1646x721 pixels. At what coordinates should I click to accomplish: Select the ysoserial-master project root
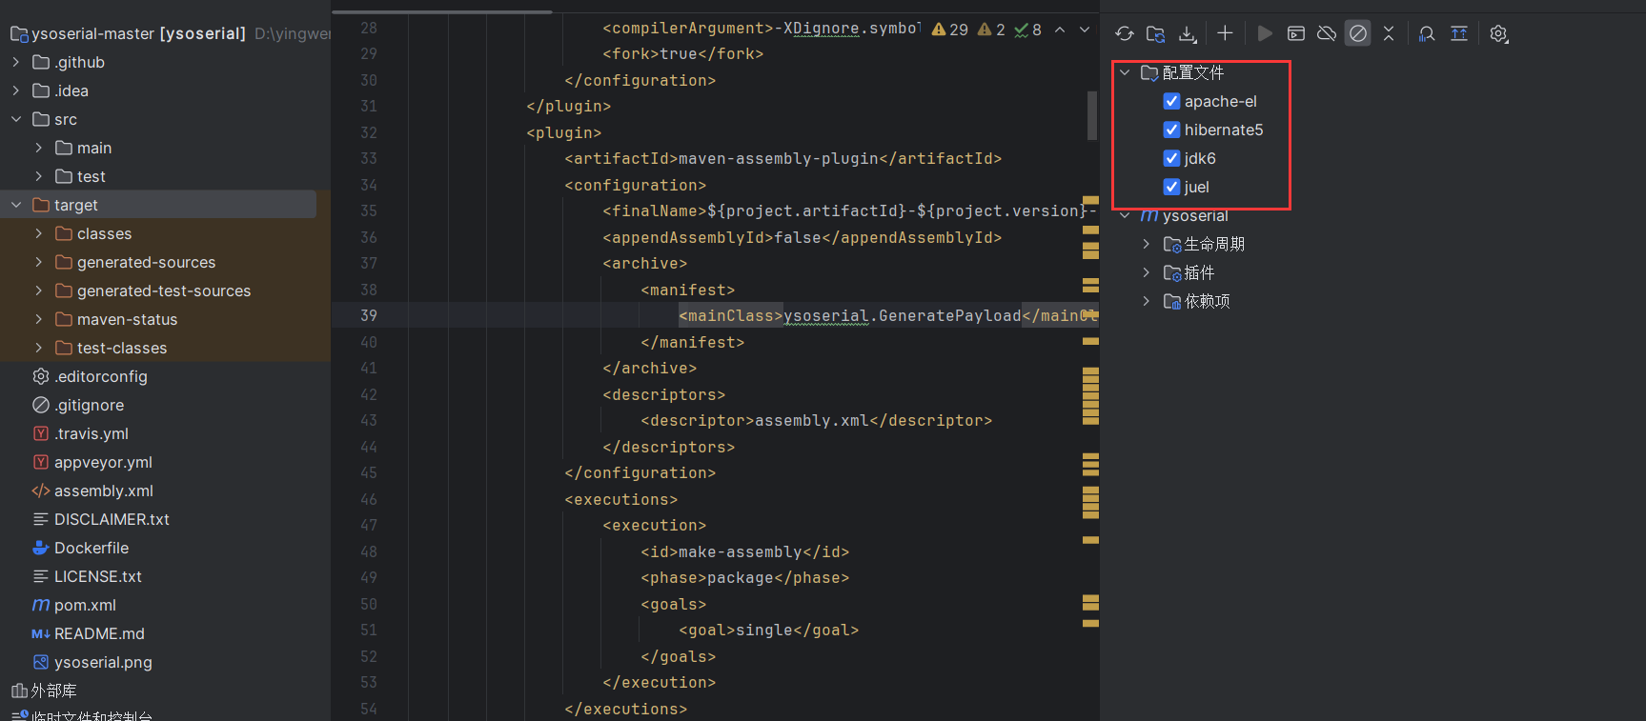pos(138,33)
